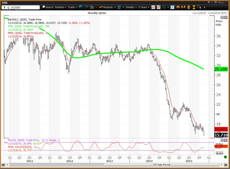This screenshot has height=169, width=230.
Task: Maximize the price chart pane
Action: [x=222, y=17]
